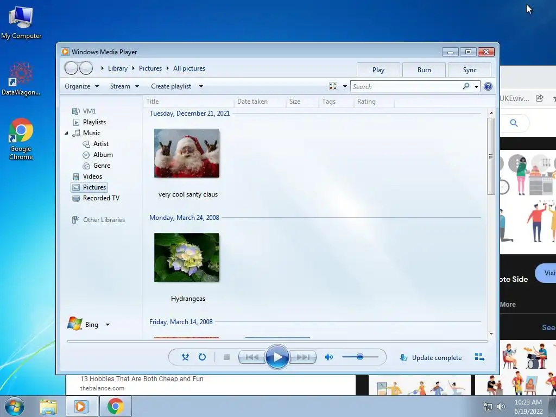Collapse the Music tree node
Viewport: 556px width, 417px height.
[x=66, y=133]
